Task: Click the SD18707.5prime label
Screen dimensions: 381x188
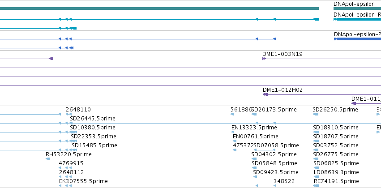Action: pyautogui.click(x=336, y=136)
